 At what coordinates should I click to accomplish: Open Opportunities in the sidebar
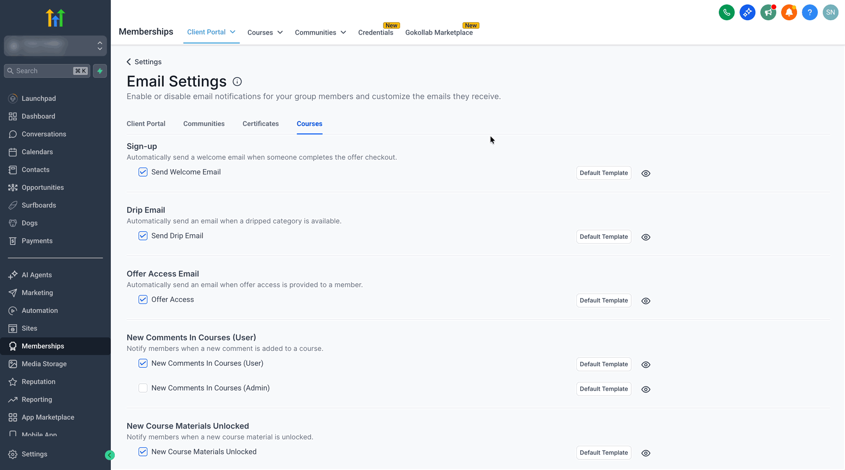[x=55, y=187]
